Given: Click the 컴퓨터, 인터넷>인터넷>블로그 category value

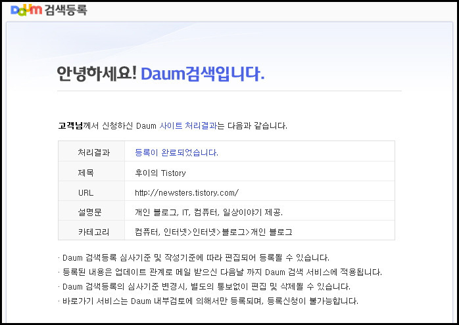Looking at the screenshot, I should [214, 232].
